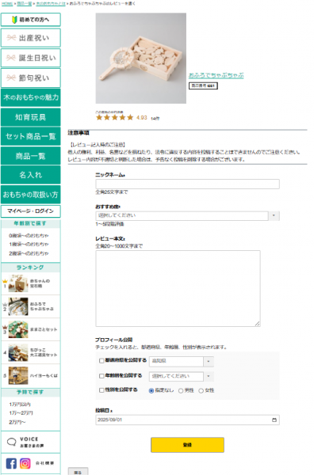Open the おふろでちゃぷちゃぷ product link
The width and height of the screenshot is (314, 475).
point(216,75)
